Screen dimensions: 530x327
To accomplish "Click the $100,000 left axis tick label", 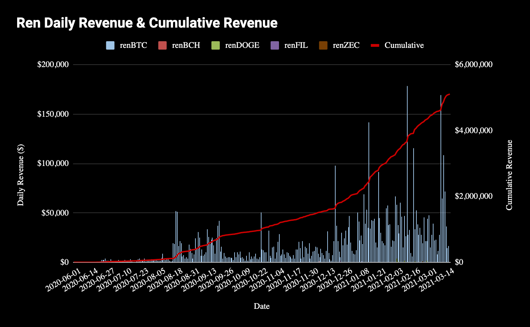I will (53, 163).
